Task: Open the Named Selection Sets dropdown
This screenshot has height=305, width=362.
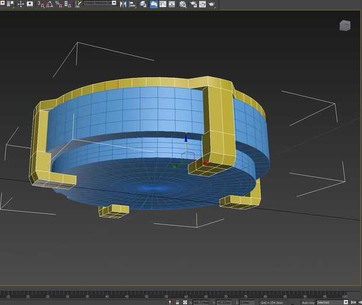Action: [100, 3]
